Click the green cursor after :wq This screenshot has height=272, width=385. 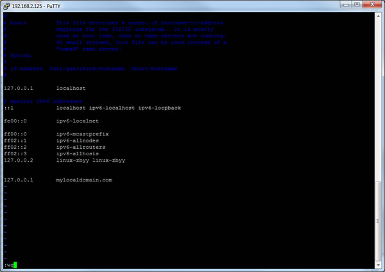coord(14,264)
